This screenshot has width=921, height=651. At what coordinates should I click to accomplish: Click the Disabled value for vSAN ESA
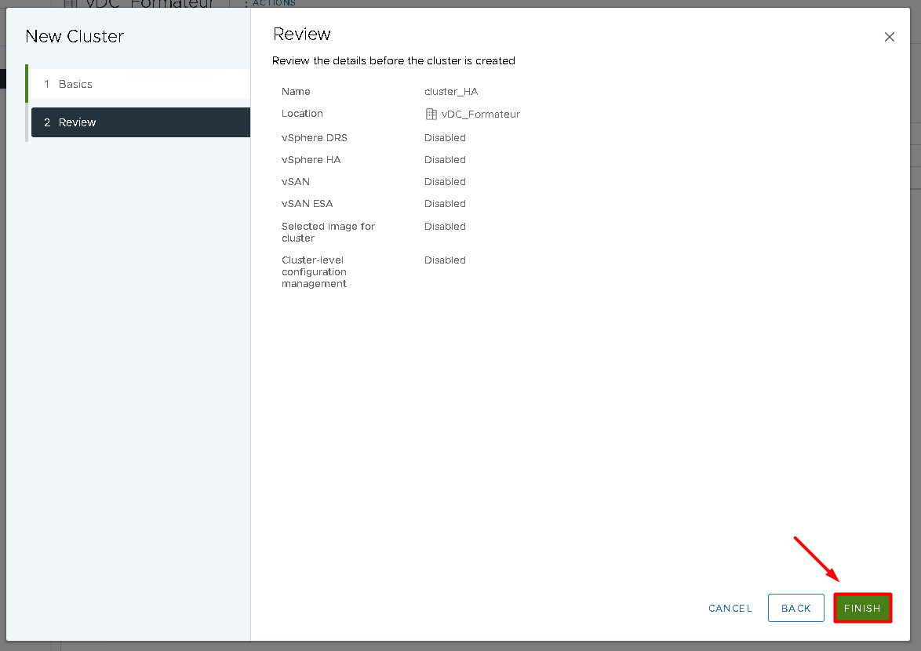point(445,204)
